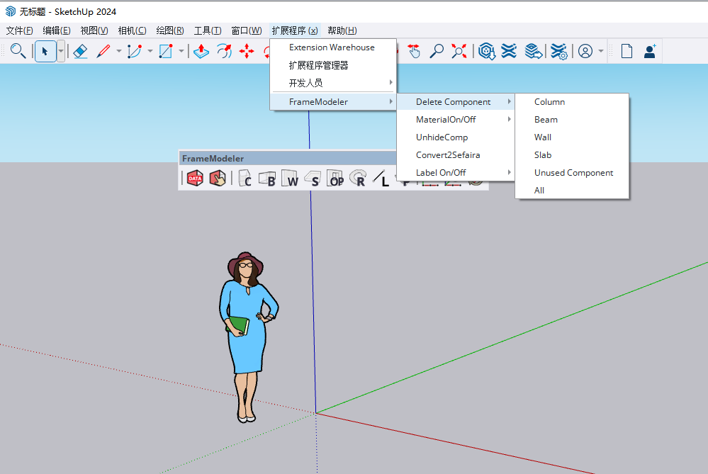Select the Eraser tool
This screenshot has height=474, width=708.
(x=80, y=51)
